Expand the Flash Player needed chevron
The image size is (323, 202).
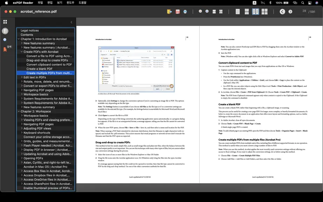point(22,146)
